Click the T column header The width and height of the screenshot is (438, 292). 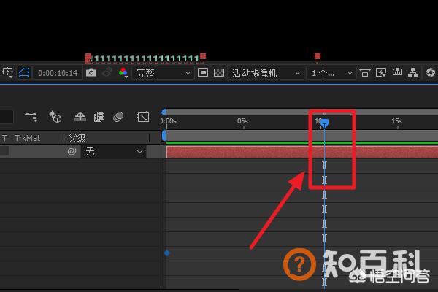coord(4,138)
